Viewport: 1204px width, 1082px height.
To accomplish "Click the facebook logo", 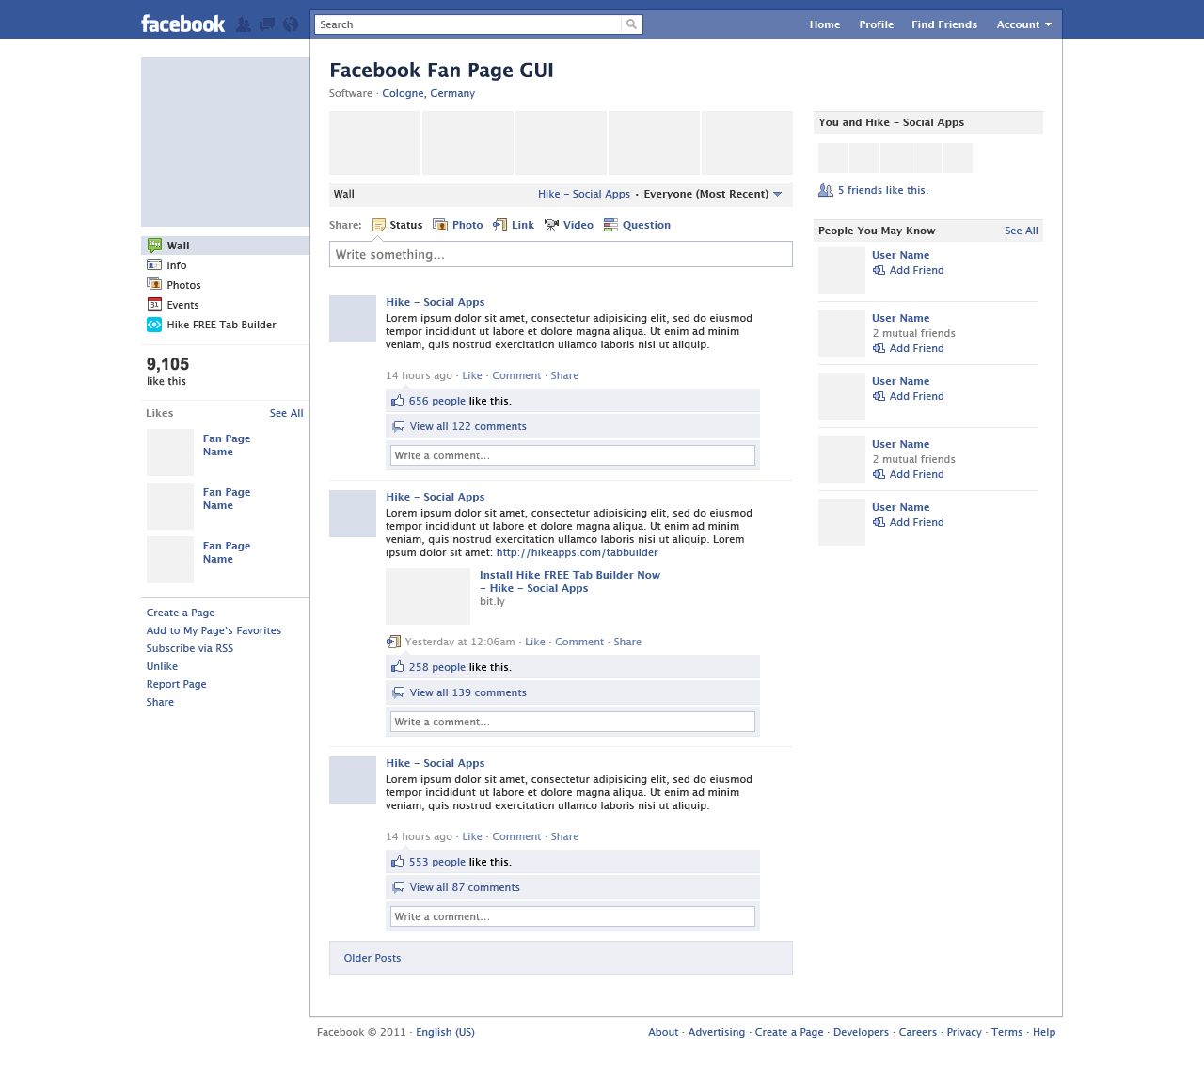I will 182,24.
